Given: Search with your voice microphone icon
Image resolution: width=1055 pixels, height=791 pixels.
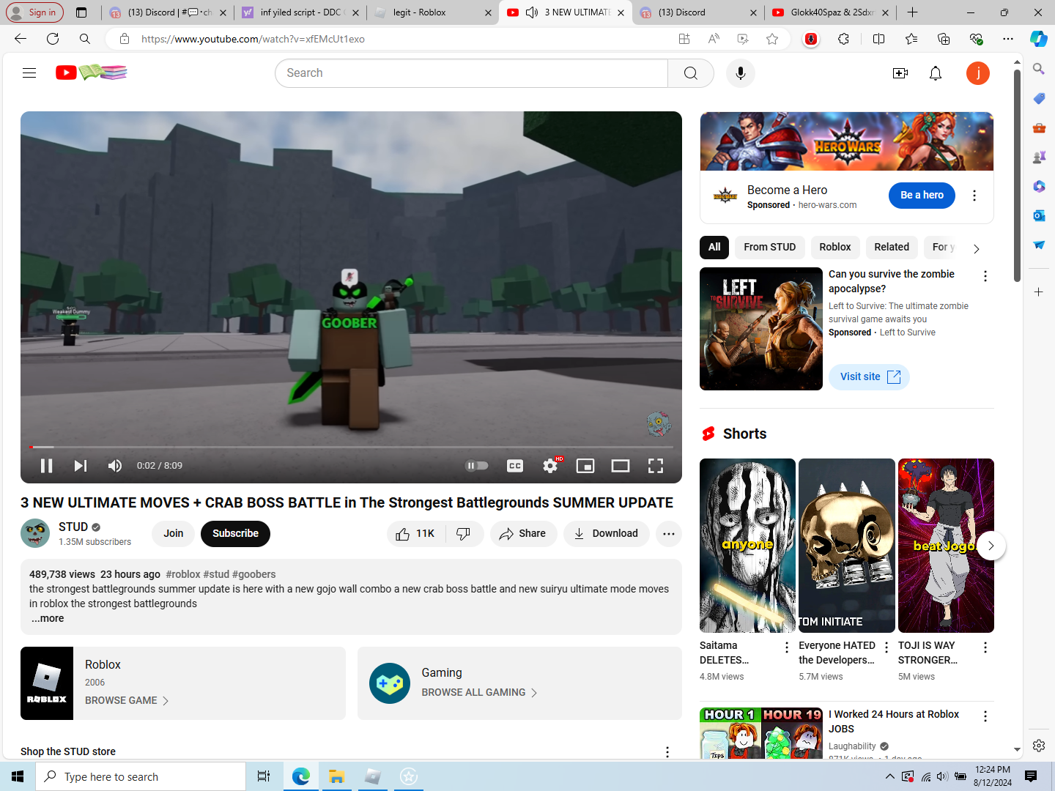Looking at the screenshot, I should [741, 73].
